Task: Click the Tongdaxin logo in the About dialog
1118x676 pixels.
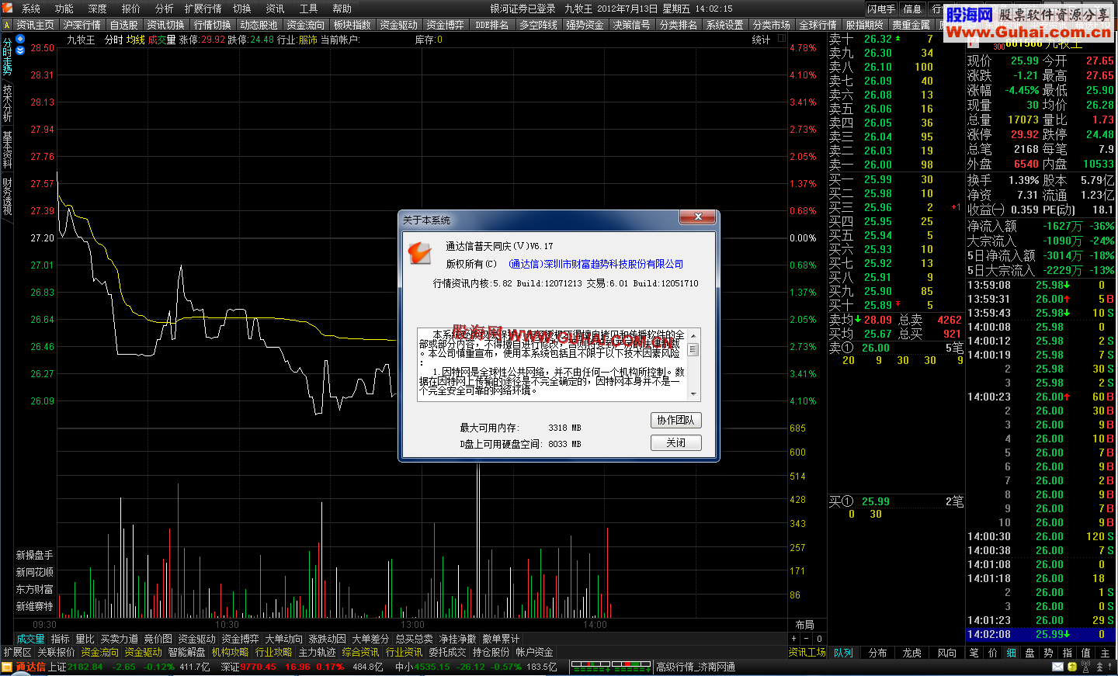Action: pyautogui.click(x=419, y=253)
